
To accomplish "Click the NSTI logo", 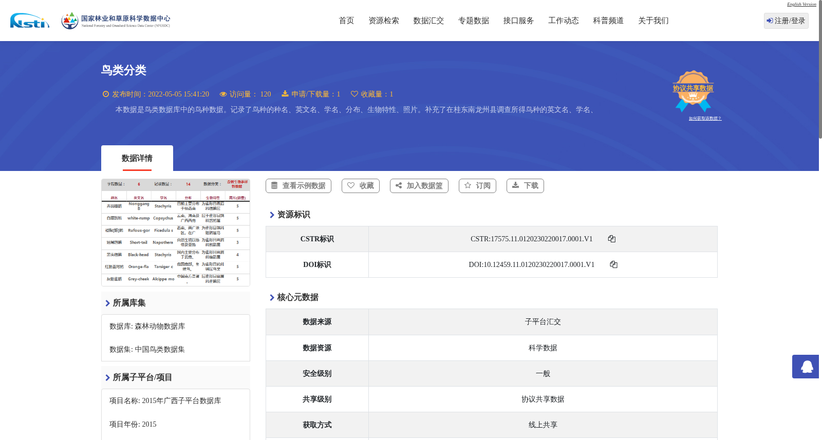I will [x=30, y=21].
